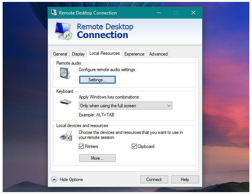Viewport: 252px width, 194px height.
Task: Click 'Apply Windows key combinations:' label
Action: (x=109, y=97)
